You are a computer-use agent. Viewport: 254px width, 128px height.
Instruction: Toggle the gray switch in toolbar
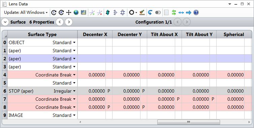click(158, 12)
